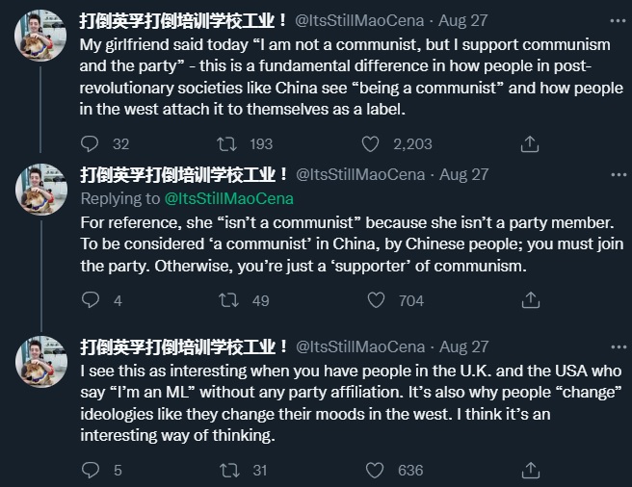Open the second tweet's profile avatar

(x=40, y=190)
